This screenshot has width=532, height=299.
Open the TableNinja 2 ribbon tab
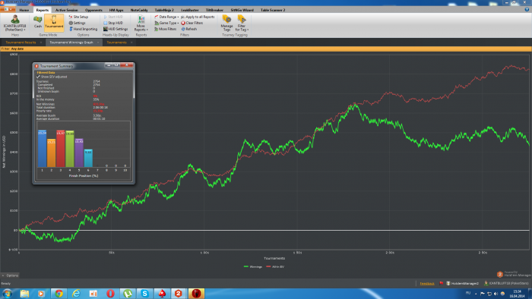(x=164, y=10)
